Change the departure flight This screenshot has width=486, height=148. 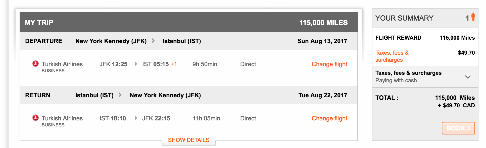(329, 64)
